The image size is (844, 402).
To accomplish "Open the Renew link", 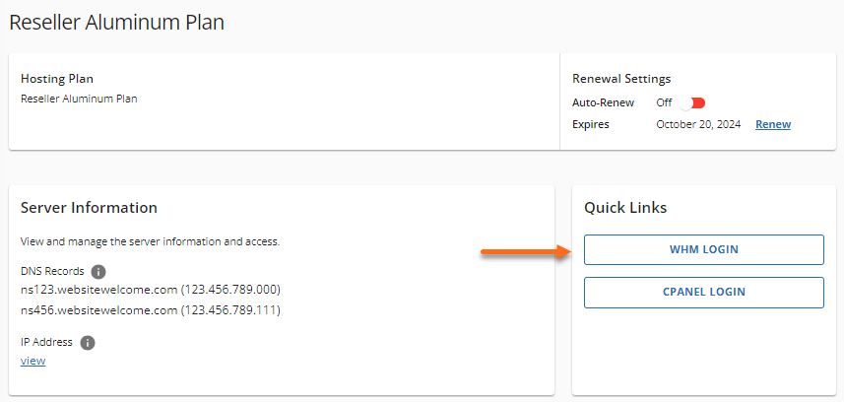I will click(772, 124).
